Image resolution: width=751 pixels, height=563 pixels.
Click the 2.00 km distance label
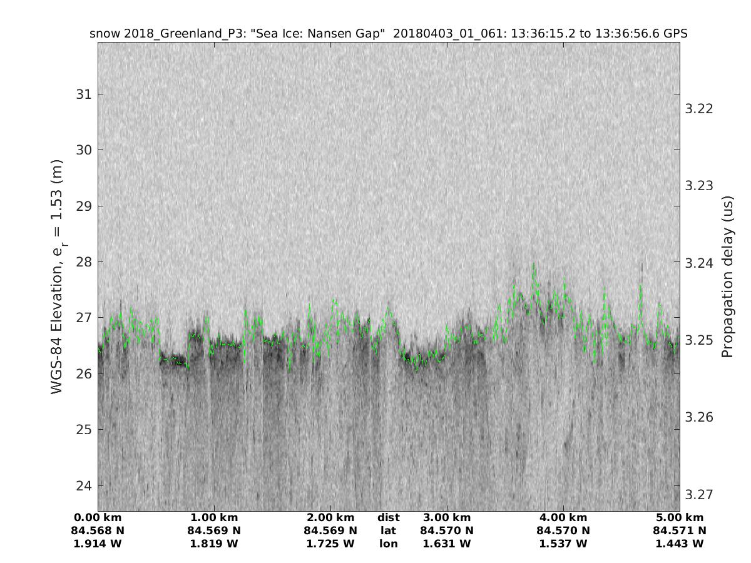pos(330,518)
